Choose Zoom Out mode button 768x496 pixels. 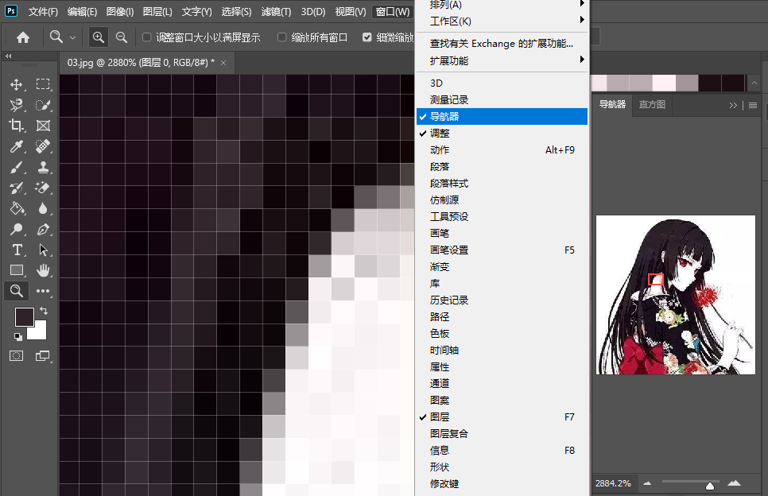tap(122, 37)
